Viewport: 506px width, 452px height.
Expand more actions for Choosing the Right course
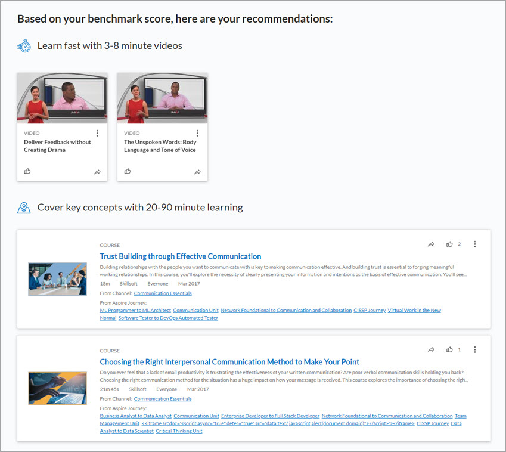point(474,350)
